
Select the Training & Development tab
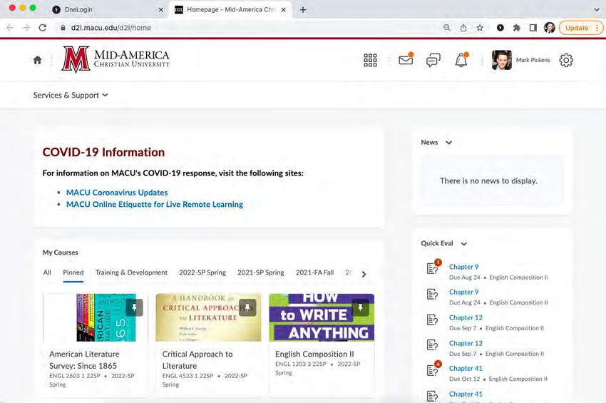coord(131,272)
